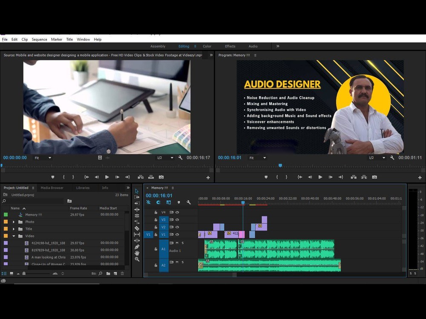The height and width of the screenshot is (319, 426).
Task: Click Insert button in Source monitor
Action: [141, 177]
